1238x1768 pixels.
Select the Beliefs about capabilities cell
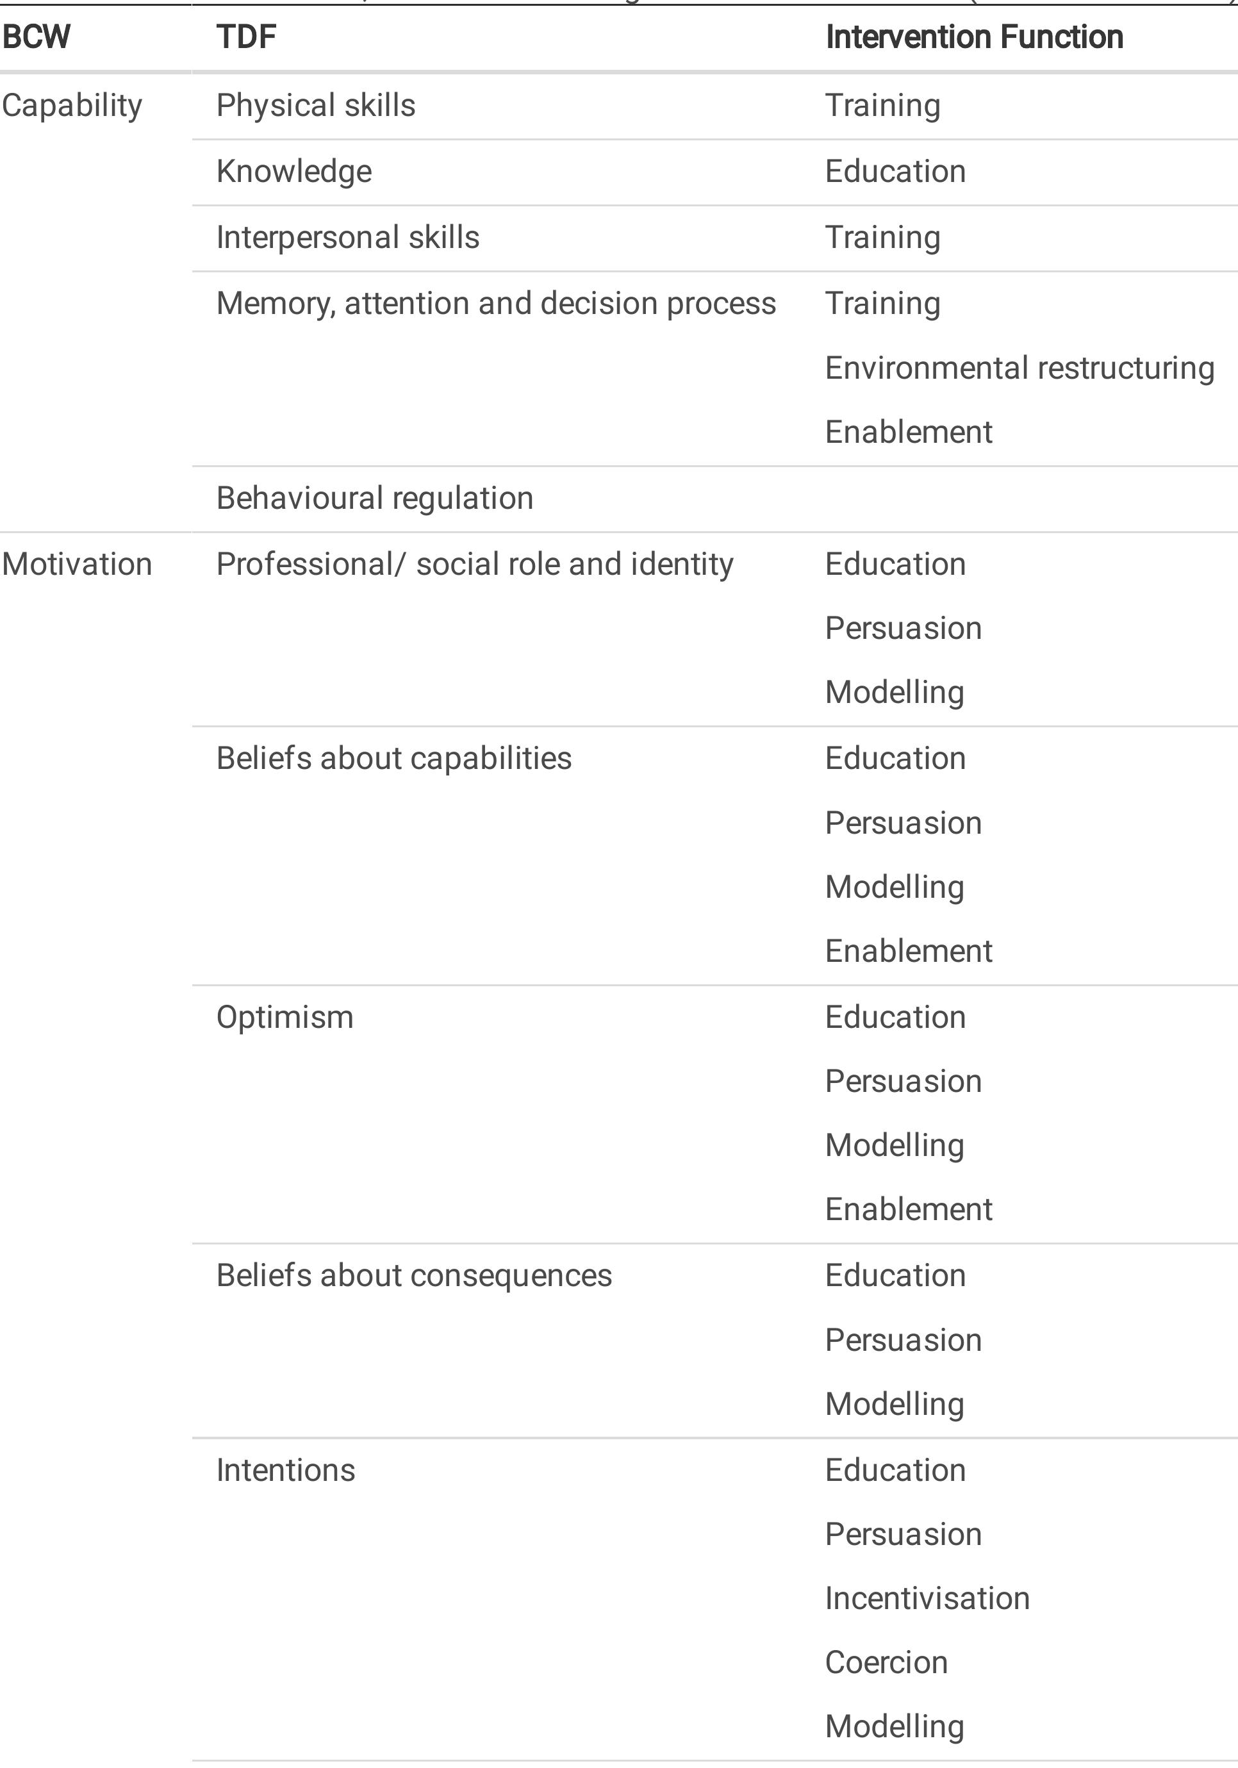pyautogui.click(x=393, y=759)
